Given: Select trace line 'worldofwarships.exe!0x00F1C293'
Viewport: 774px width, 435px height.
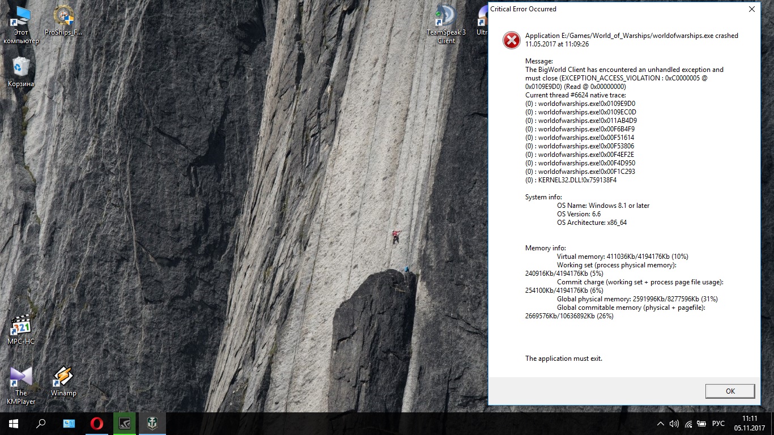Looking at the screenshot, I should [580, 172].
